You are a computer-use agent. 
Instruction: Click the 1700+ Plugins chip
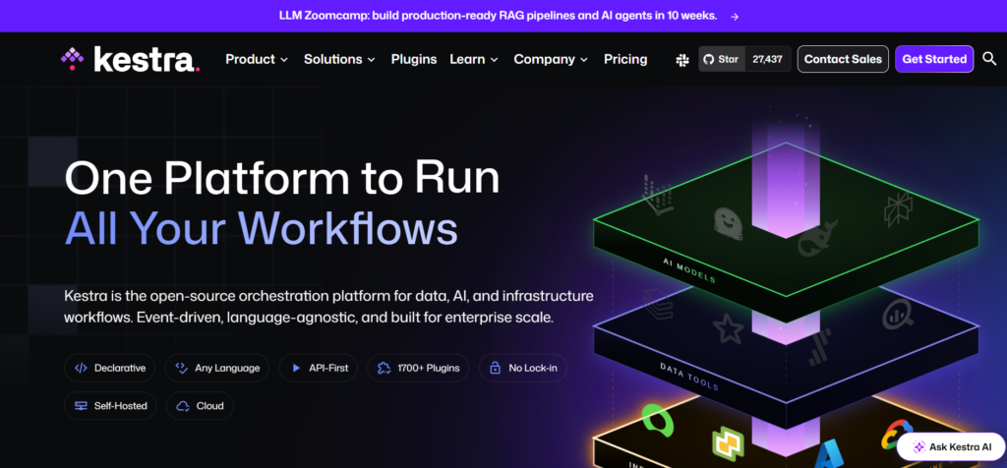[x=418, y=368]
